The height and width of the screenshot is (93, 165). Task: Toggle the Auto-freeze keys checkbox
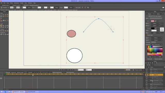click(x=65, y=72)
